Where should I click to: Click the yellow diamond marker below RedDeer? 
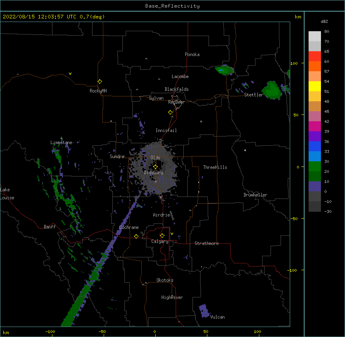point(170,112)
